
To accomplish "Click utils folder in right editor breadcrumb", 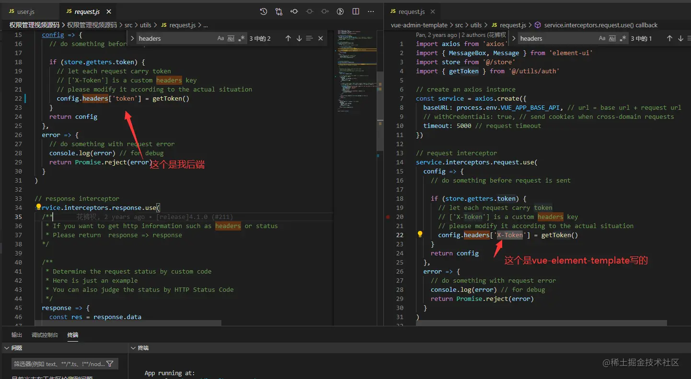I will [476, 25].
